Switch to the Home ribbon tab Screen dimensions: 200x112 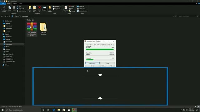[x=9, y=4]
